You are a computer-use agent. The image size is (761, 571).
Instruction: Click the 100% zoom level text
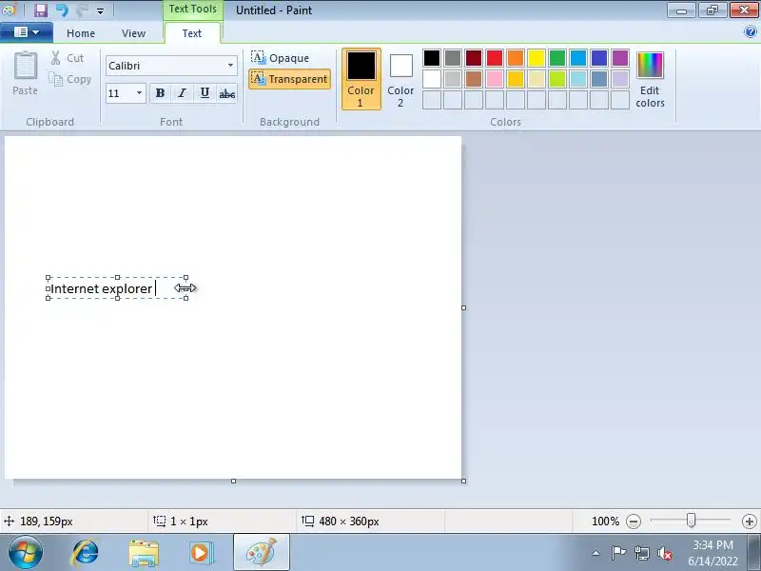tap(605, 522)
